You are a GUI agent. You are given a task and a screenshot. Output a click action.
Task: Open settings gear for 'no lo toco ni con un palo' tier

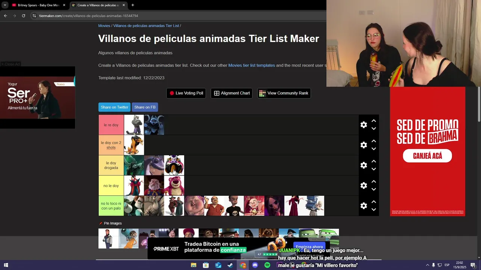pos(363,206)
